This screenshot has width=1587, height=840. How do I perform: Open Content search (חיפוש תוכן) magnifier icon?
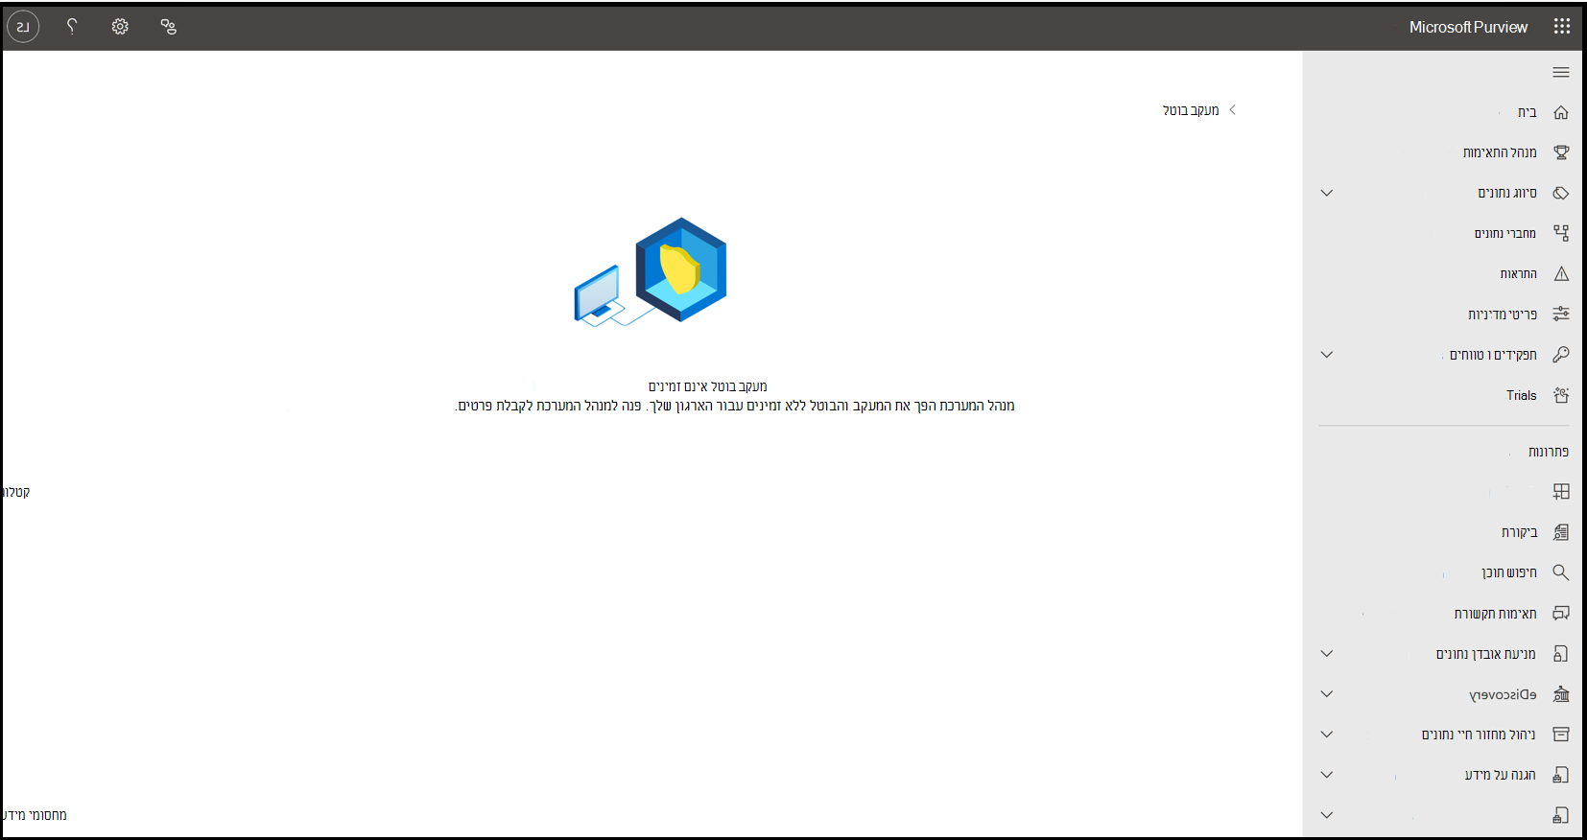[x=1561, y=572]
